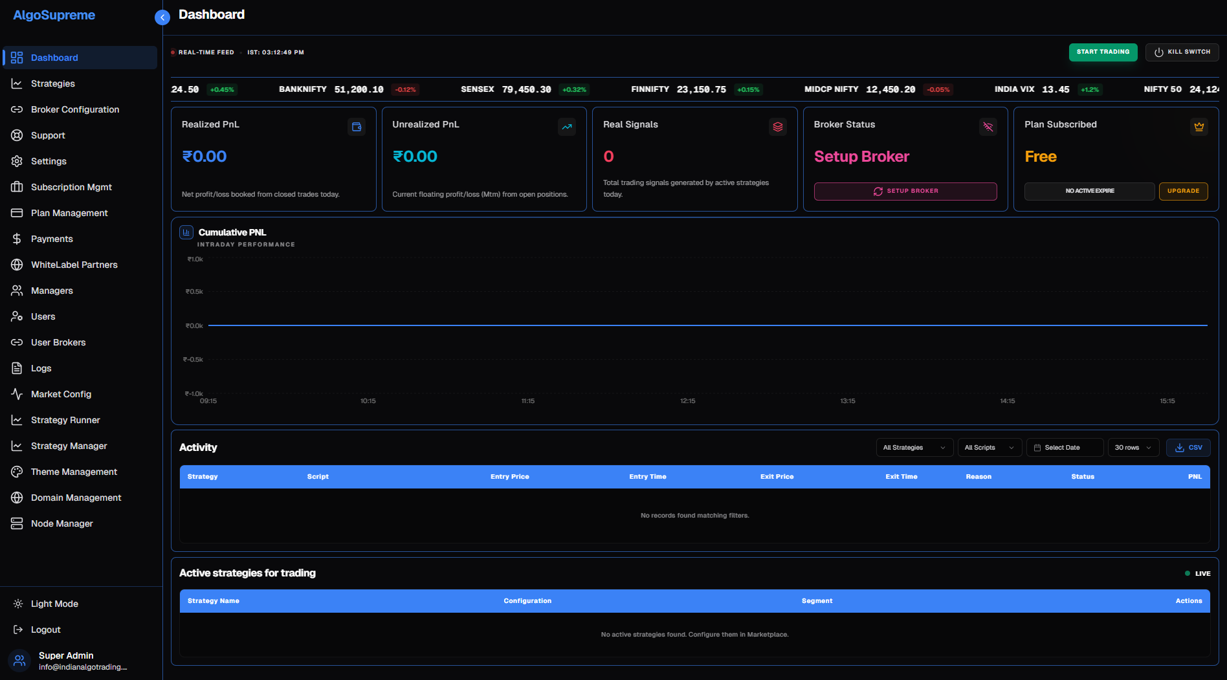Open the All Strategies dropdown

point(914,448)
